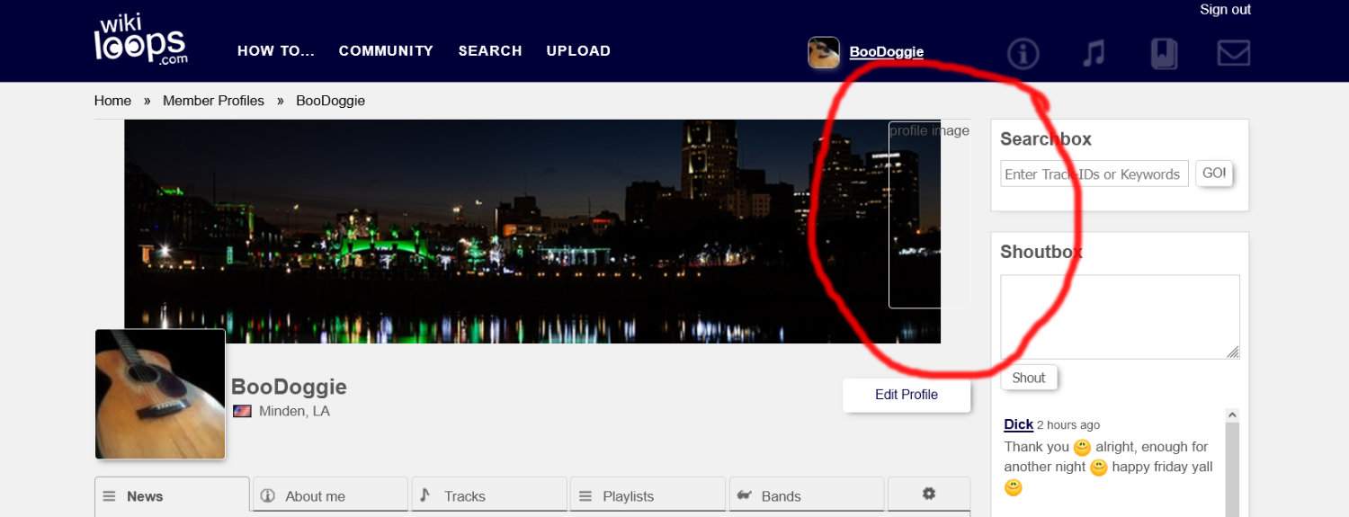Show the Bands tab
Viewport: 1349px width, 517px height.
[x=806, y=495]
